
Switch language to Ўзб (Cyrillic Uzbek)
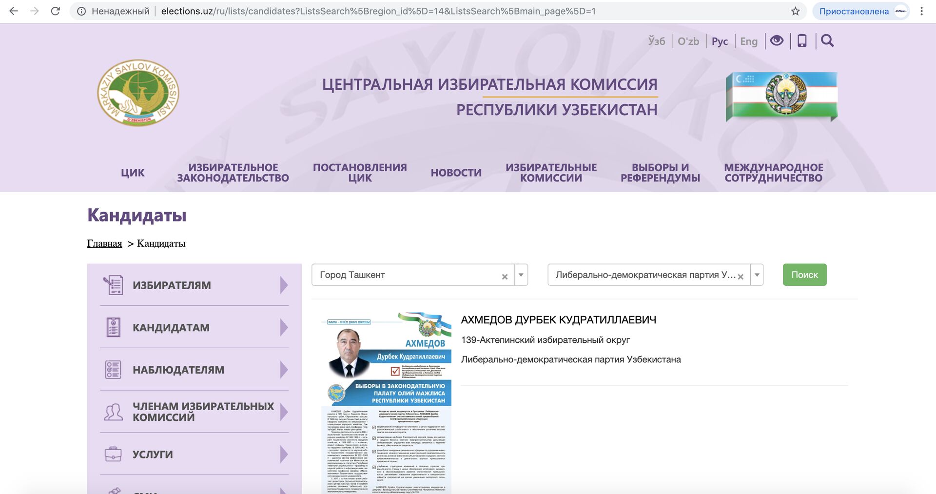click(x=657, y=41)
